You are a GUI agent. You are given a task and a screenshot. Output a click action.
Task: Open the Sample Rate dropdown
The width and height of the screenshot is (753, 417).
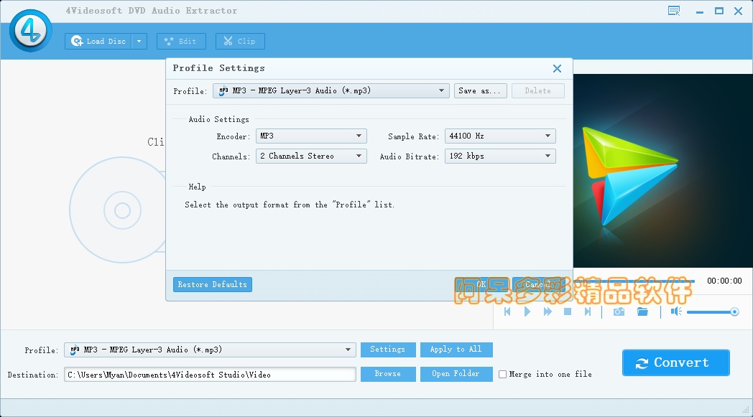[x=500, y=136]
